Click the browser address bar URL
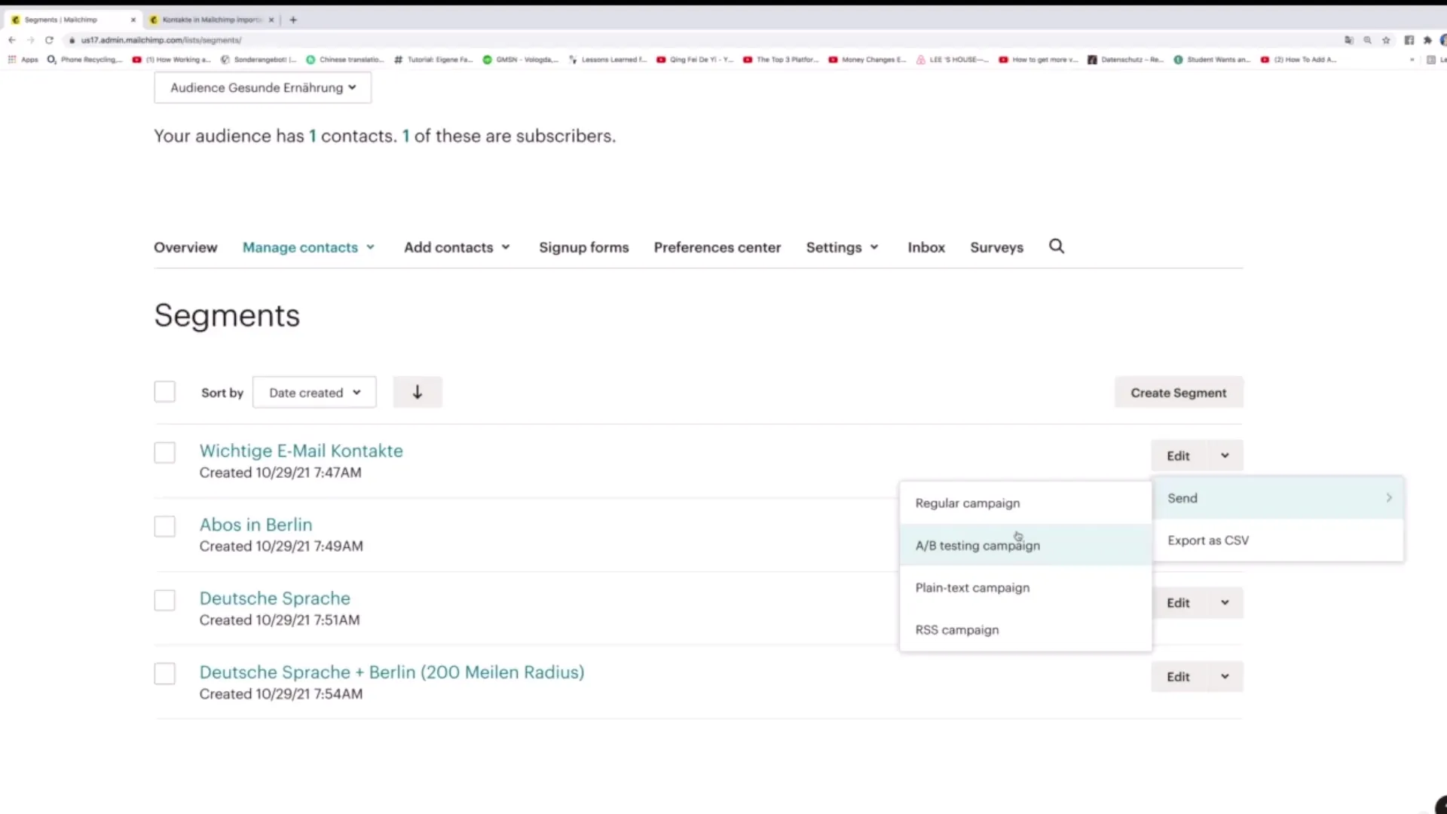Screen dimensions: 1447x814 pyautogui.click(x=161, y=40)
